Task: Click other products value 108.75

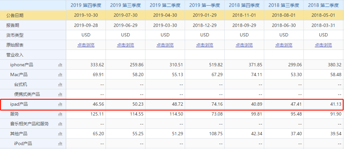Action: [x=216, y=134]
